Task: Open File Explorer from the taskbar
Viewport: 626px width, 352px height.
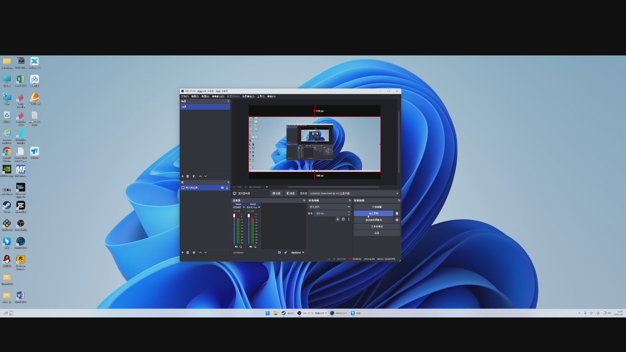Action: tap(276, 313)
